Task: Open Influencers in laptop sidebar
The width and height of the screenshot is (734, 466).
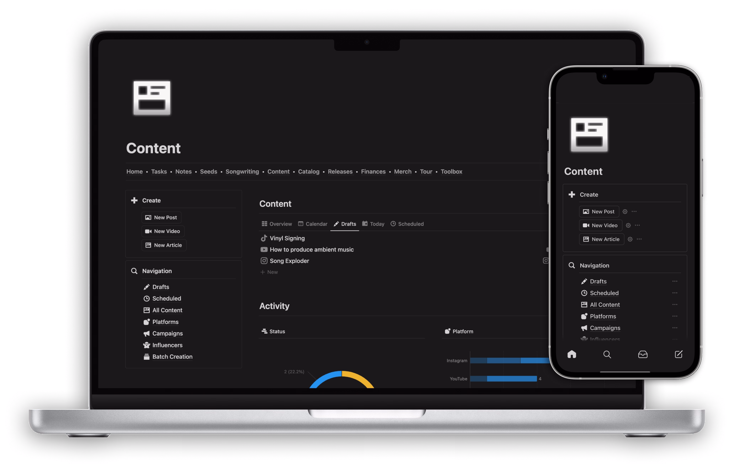Action: (x=163, y=345)
